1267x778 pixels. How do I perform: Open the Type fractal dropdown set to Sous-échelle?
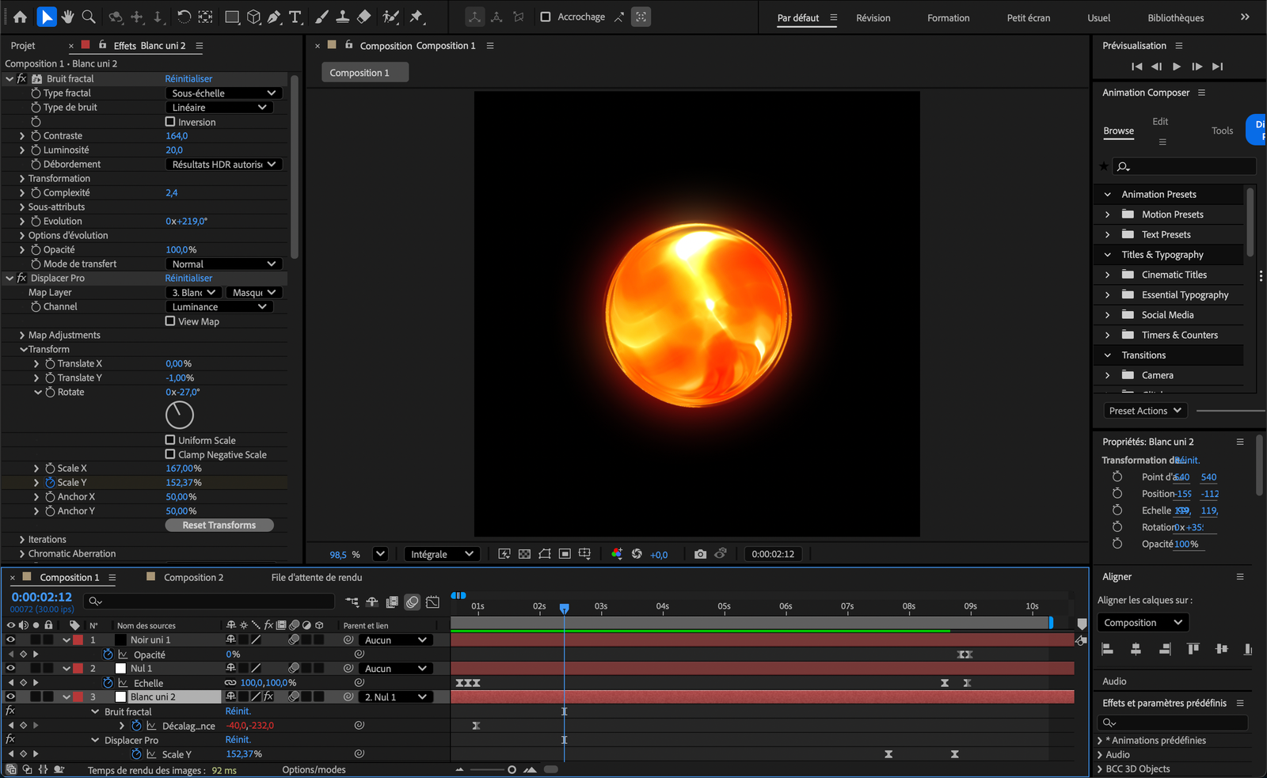[x=223, y=93]
